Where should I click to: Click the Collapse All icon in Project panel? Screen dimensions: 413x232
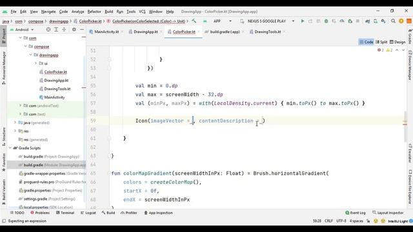point(64,30)
